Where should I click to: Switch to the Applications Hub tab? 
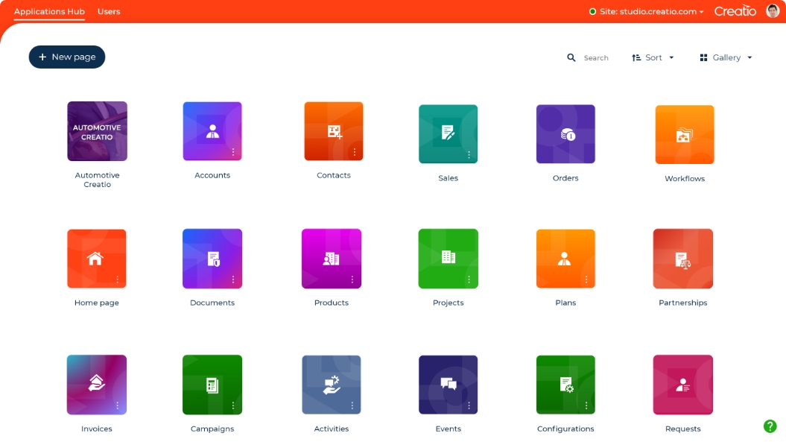coord(49,11)
